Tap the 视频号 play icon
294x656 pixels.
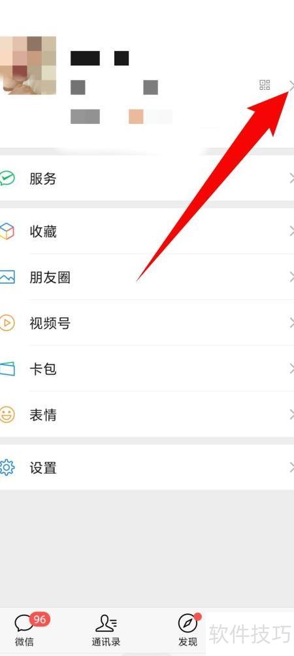[7, 323]
